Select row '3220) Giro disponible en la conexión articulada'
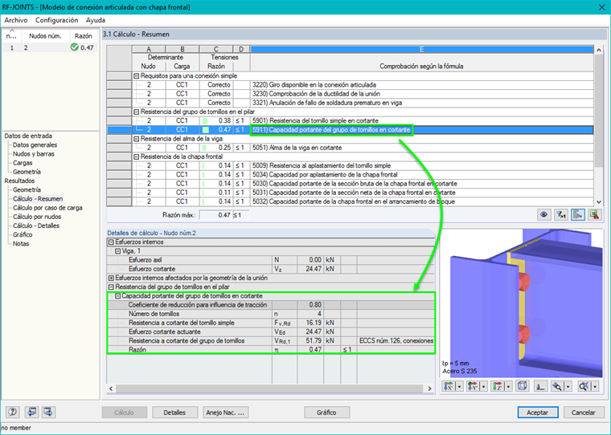 click(350, 85)
